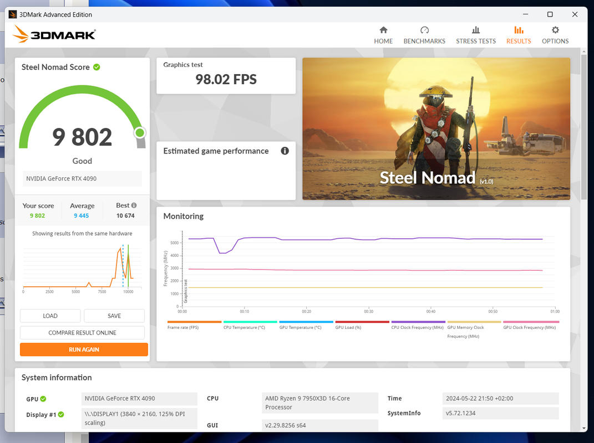This screenshot has height=443, width=594.
Task: Click the Steel Nomad benchmark artwork
Action: [x=436, y=128]
